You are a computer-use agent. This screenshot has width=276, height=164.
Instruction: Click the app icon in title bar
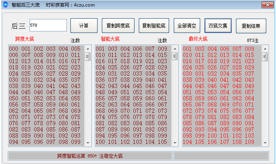(5, 5)
